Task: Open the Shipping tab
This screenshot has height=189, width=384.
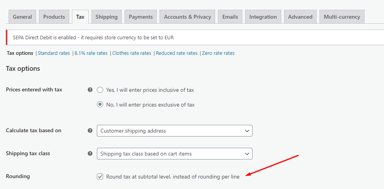Action: [x=107, y=17]
